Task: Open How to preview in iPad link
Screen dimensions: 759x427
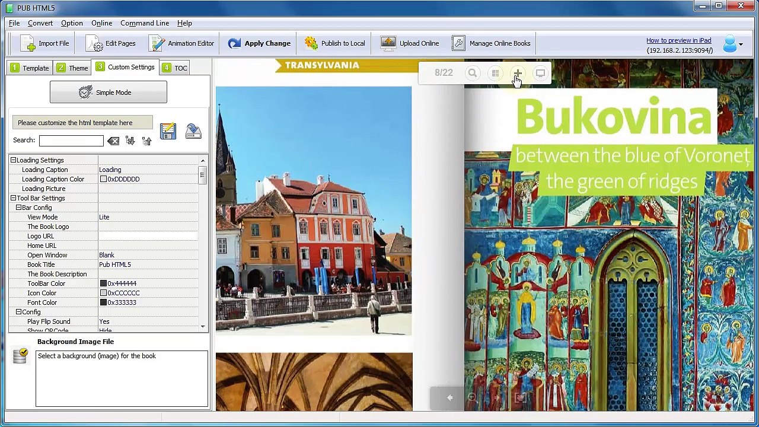Action: [679, 40]
